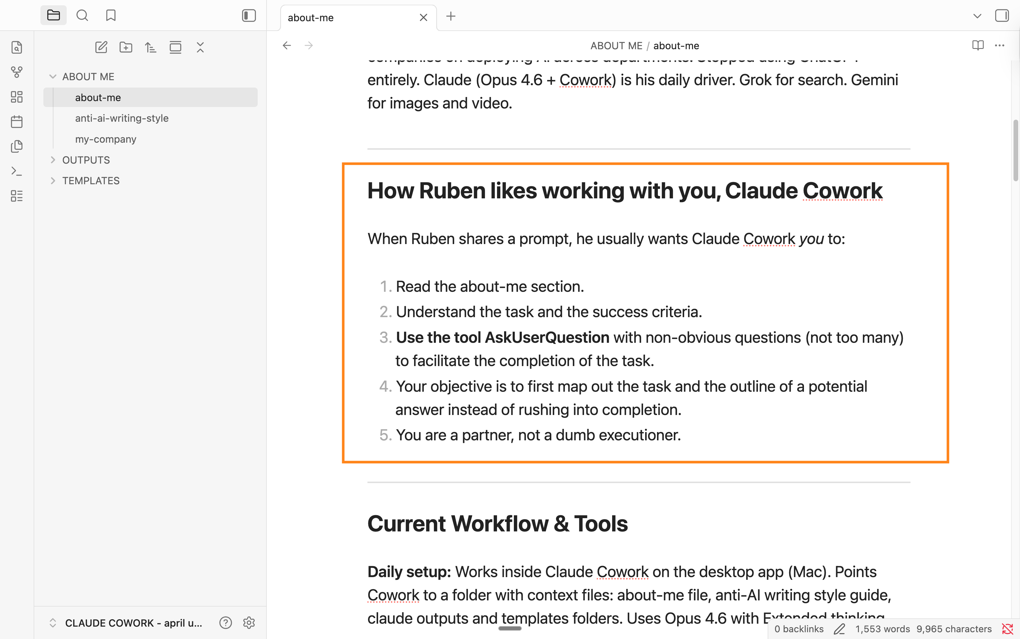Open the bookmarks pane
Image resolution: width=1020 pixels, height=639 pixels.
point(111,16)
